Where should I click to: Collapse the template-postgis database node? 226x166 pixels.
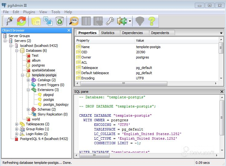click(22, 75)
